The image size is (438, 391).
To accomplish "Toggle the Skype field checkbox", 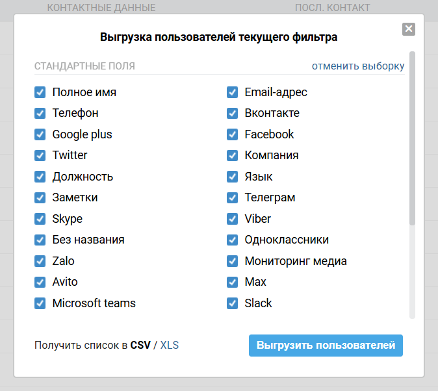I will click(40, 219).
